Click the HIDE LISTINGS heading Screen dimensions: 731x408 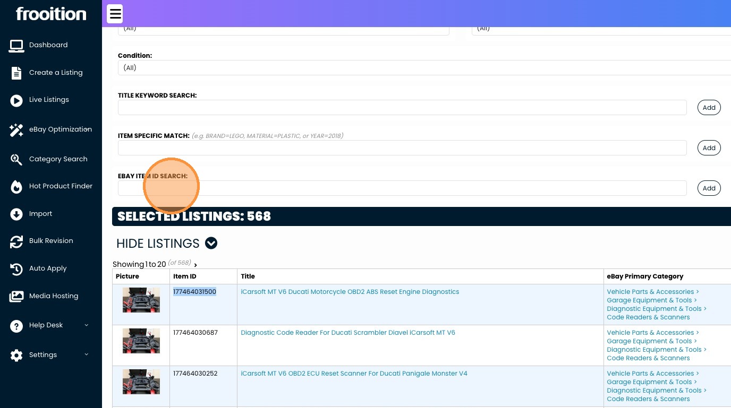pyautogui.click(x=158, y=244)
